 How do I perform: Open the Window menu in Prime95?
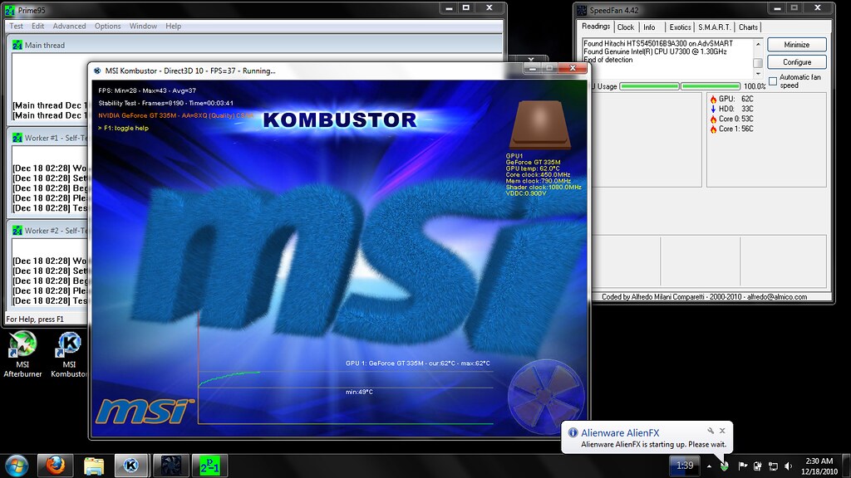143,26
